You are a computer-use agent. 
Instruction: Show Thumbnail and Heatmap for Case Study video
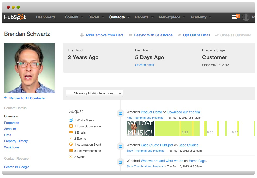[145, 151]
